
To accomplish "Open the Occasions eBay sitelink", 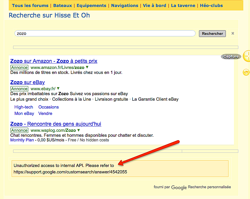I will click(x=48, y=107).
